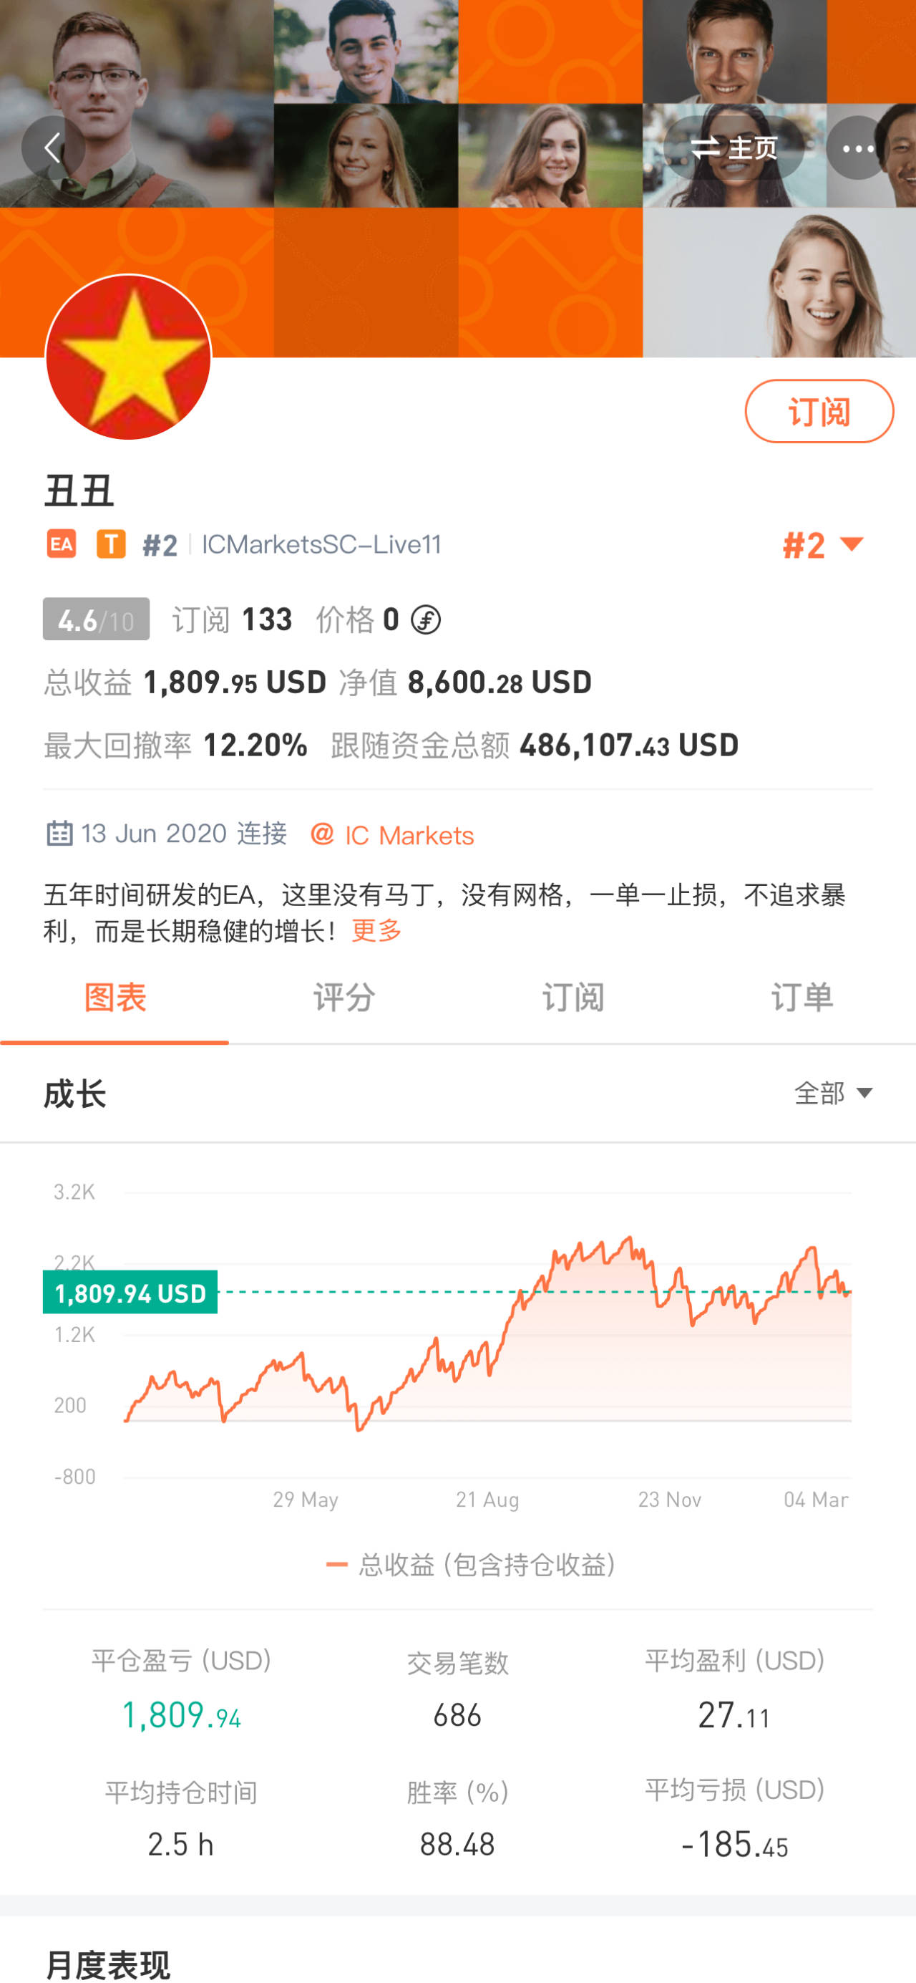
Task: Open the three-dots more options menu
Action: pyautogui.click(x=857, y=148)
